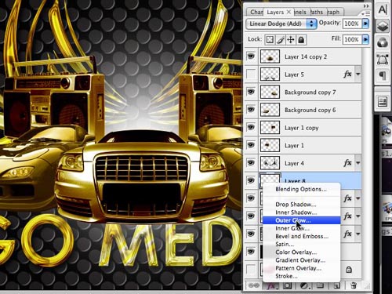Open the Paragraph pilcrow icon in the dock
Image resolution: width=392 pixels, height=294 pixels.
click(x=383, y=76)
